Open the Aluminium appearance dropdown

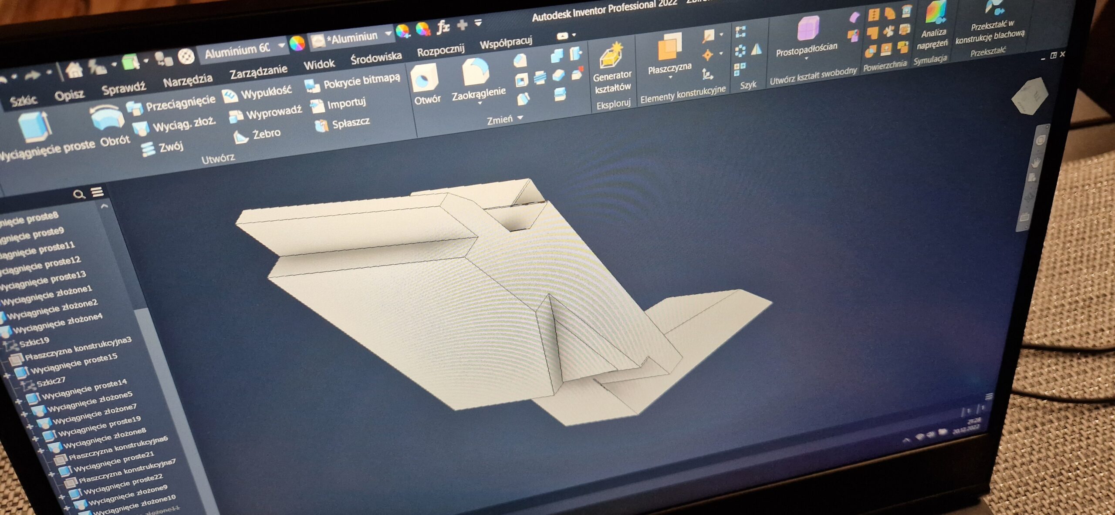pyautogui.click(x=388, y=34)
